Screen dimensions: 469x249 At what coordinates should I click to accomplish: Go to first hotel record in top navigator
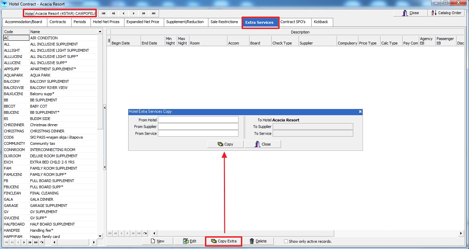103,13
